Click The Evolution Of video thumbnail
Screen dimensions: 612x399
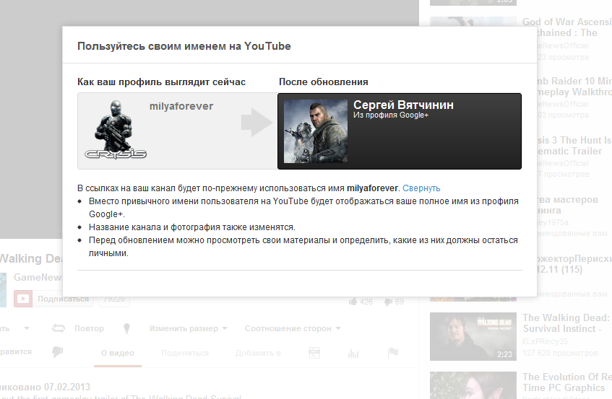473,385
